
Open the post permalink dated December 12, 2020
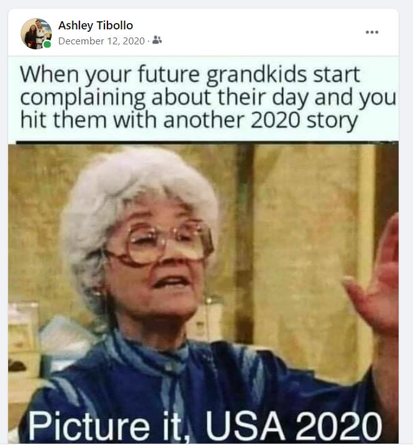101,41
